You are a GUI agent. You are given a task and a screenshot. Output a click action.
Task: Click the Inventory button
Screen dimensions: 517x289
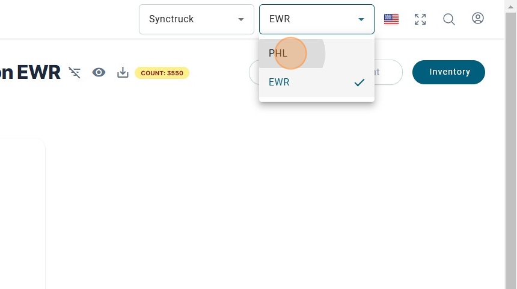[x=448, y=72]
